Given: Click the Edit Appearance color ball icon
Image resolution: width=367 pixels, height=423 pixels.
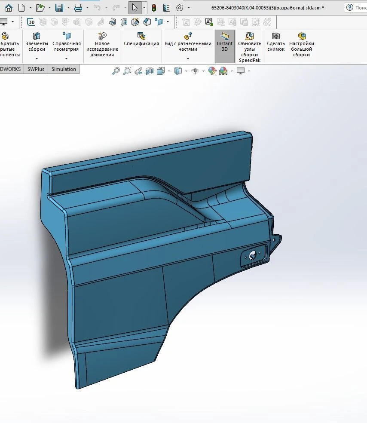Looking at the screenshot, I should tap(212, 71).
